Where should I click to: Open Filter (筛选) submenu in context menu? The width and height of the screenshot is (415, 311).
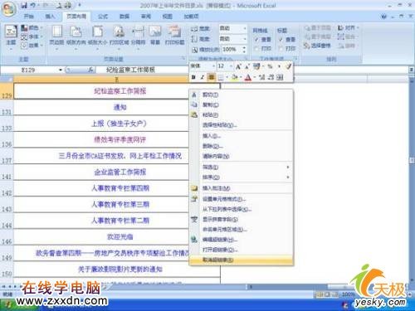tap(241, 167)
